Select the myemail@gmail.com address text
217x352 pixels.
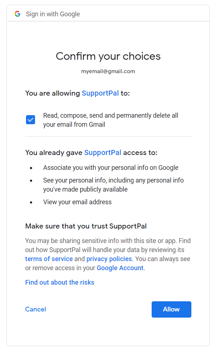[108, 71]
